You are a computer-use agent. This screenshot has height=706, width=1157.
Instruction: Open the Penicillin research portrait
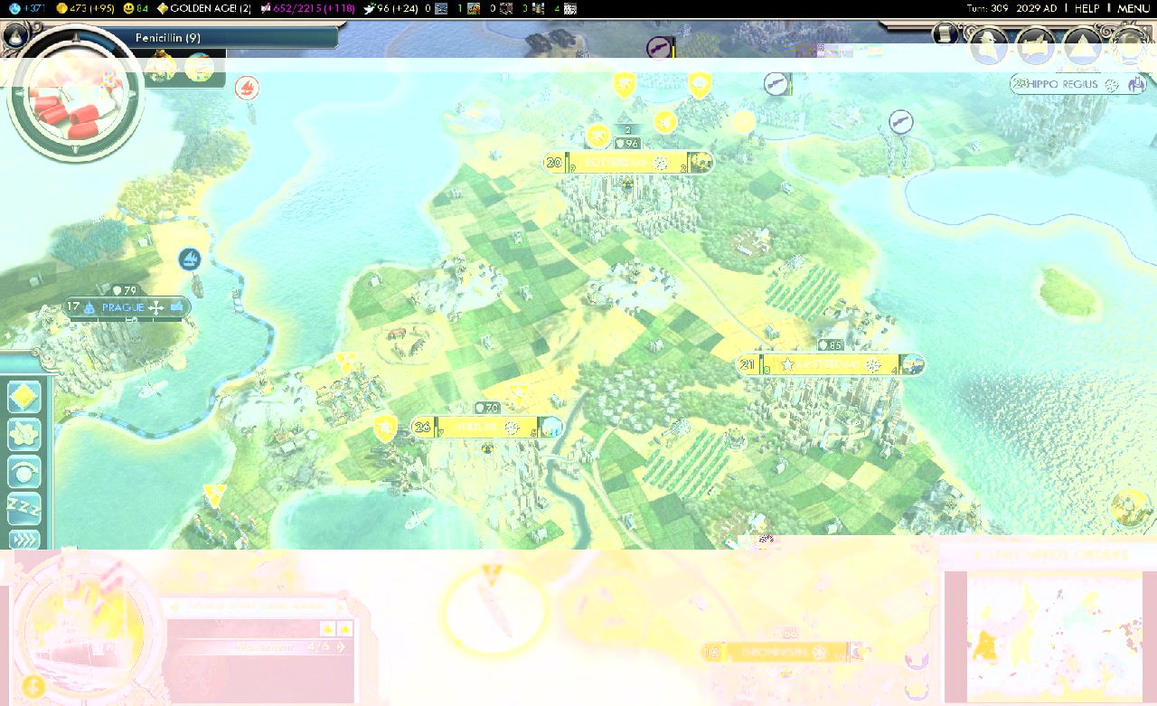point(74,93)
